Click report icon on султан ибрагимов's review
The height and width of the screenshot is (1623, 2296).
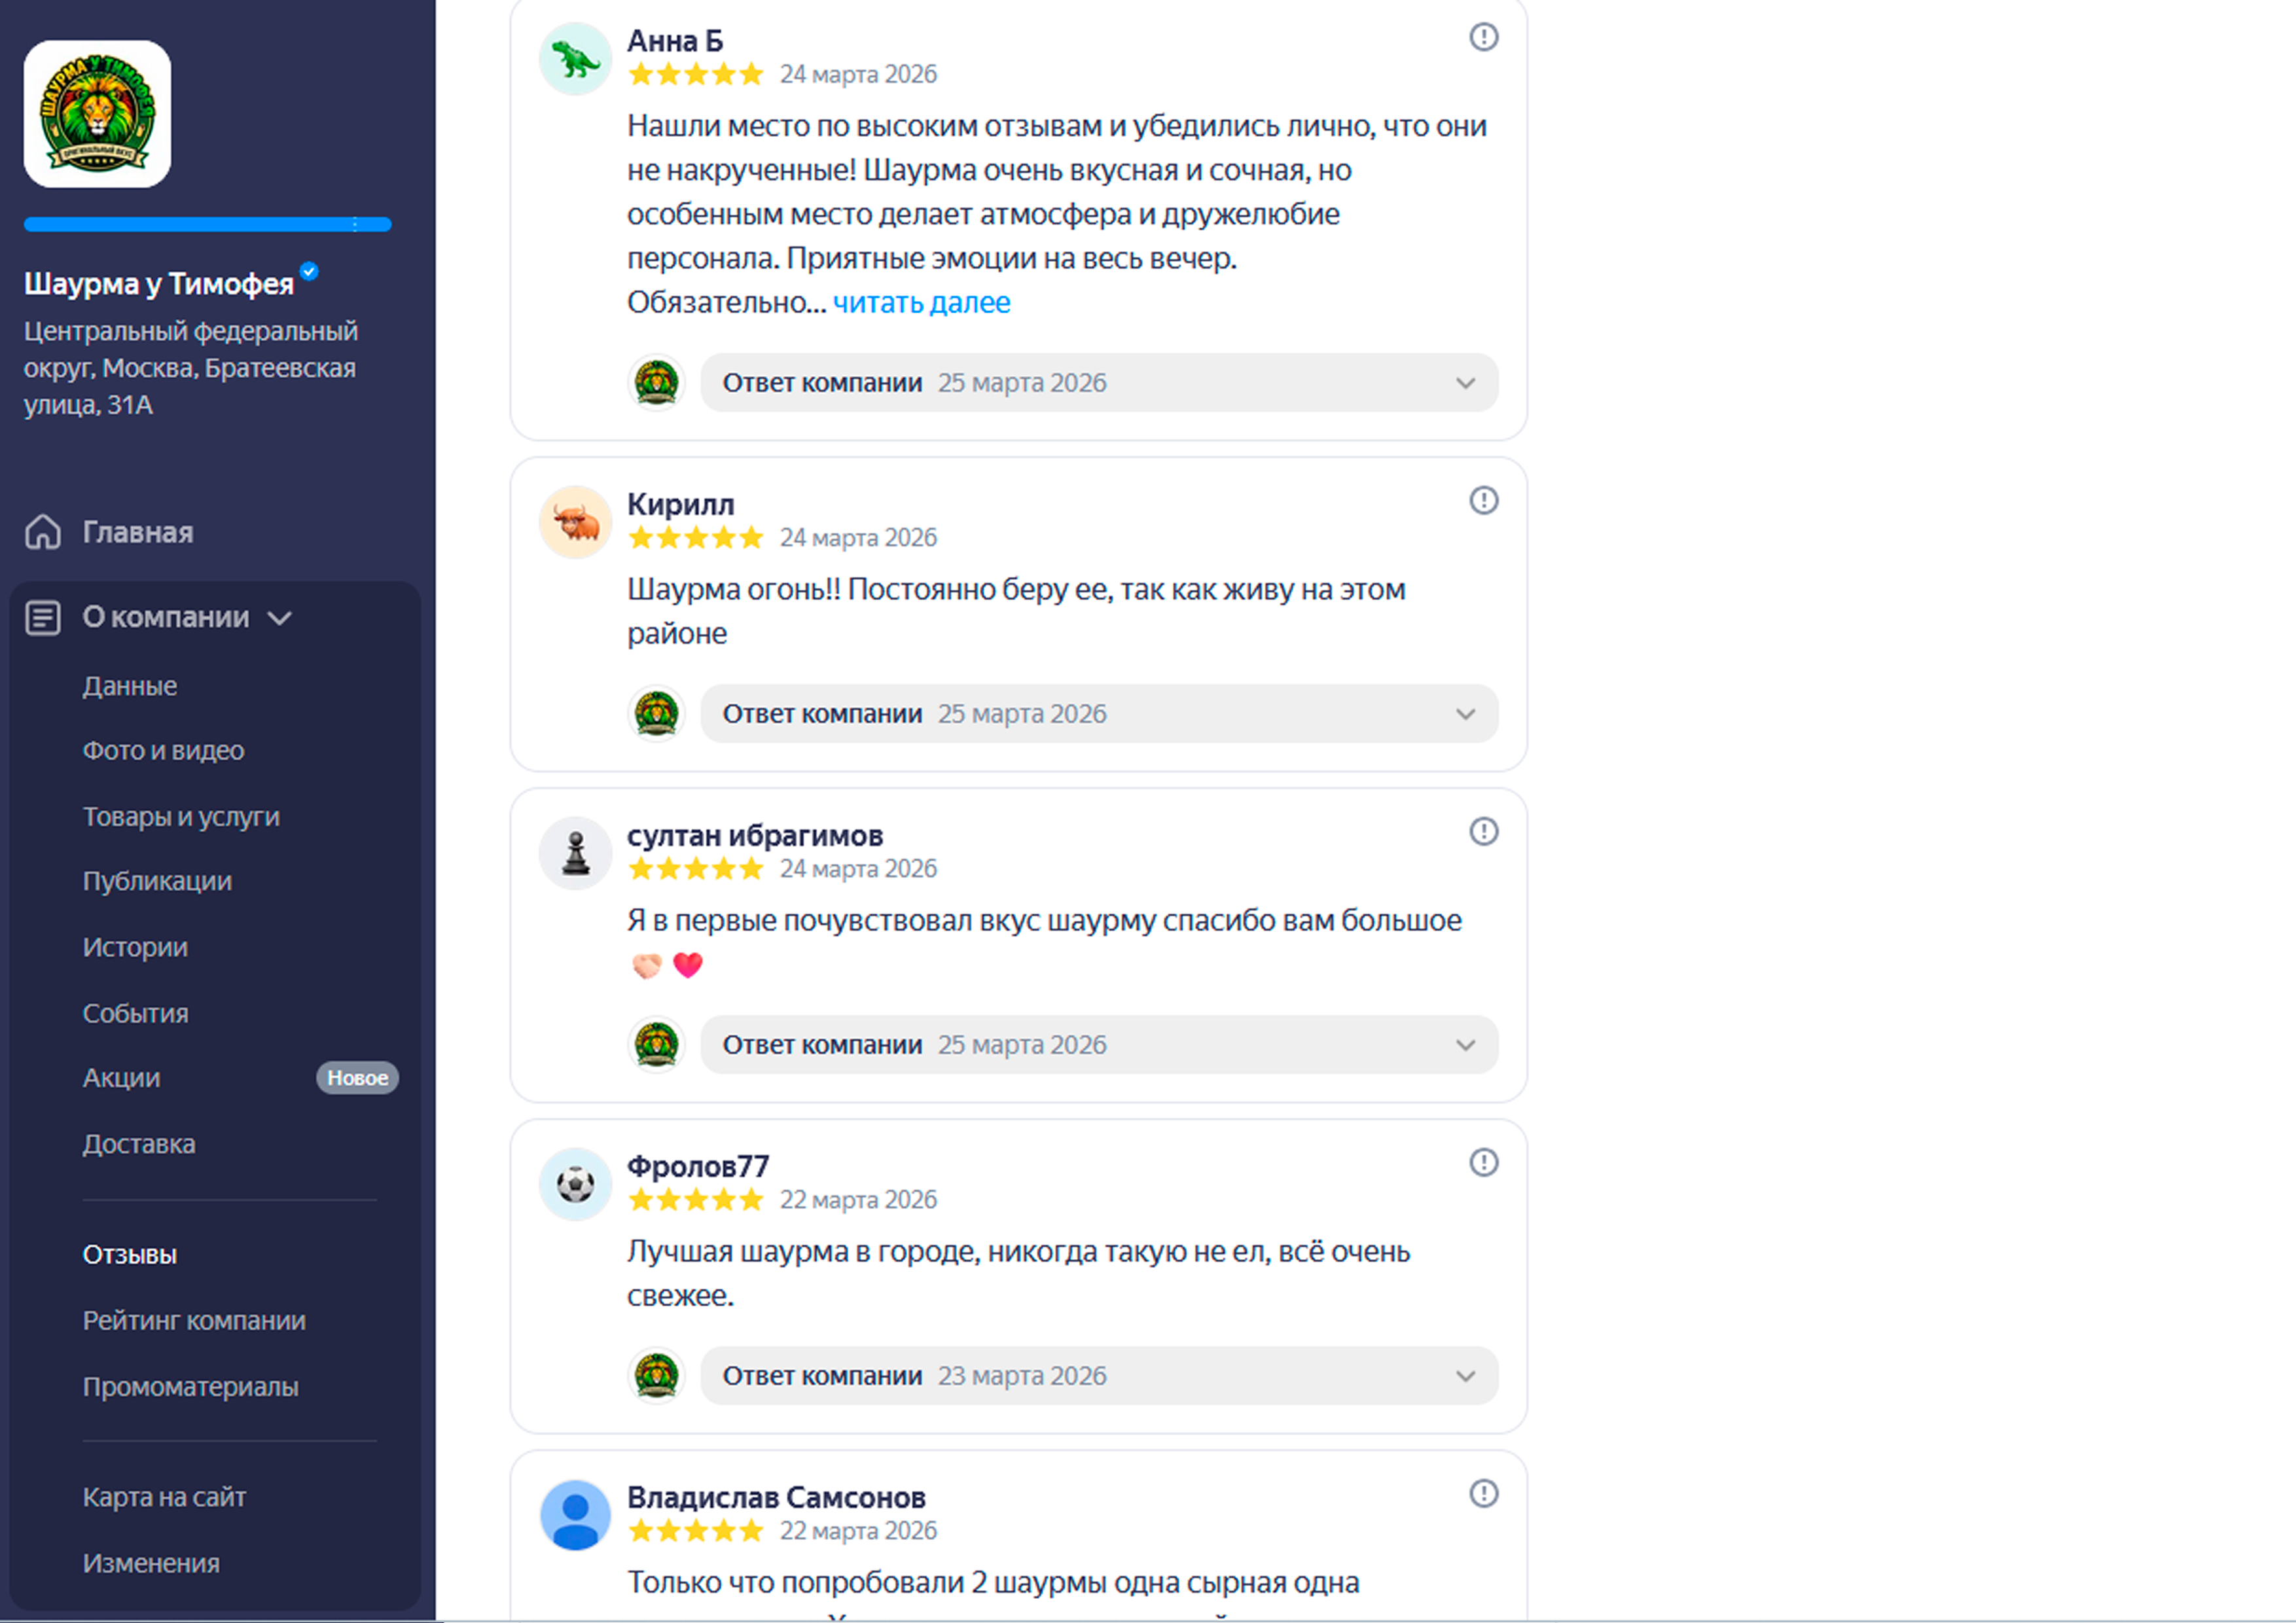(1483, 831)
